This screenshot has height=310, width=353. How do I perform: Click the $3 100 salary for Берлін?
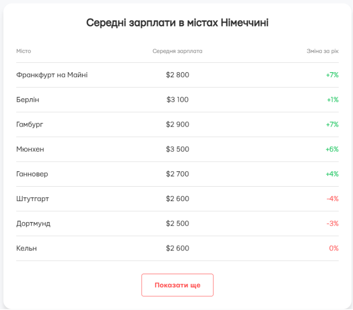pyautogui.click(x=177, y=100)
